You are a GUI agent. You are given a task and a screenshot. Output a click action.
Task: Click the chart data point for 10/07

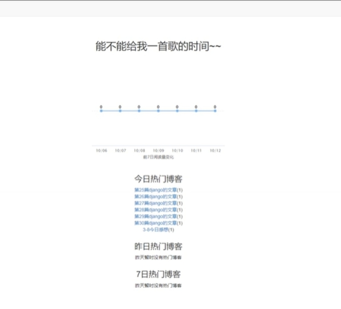[120, 111]
